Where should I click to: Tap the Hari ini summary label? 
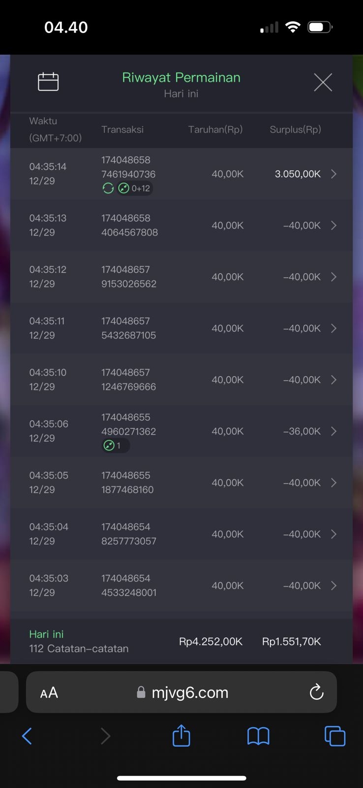pos(46,634)
